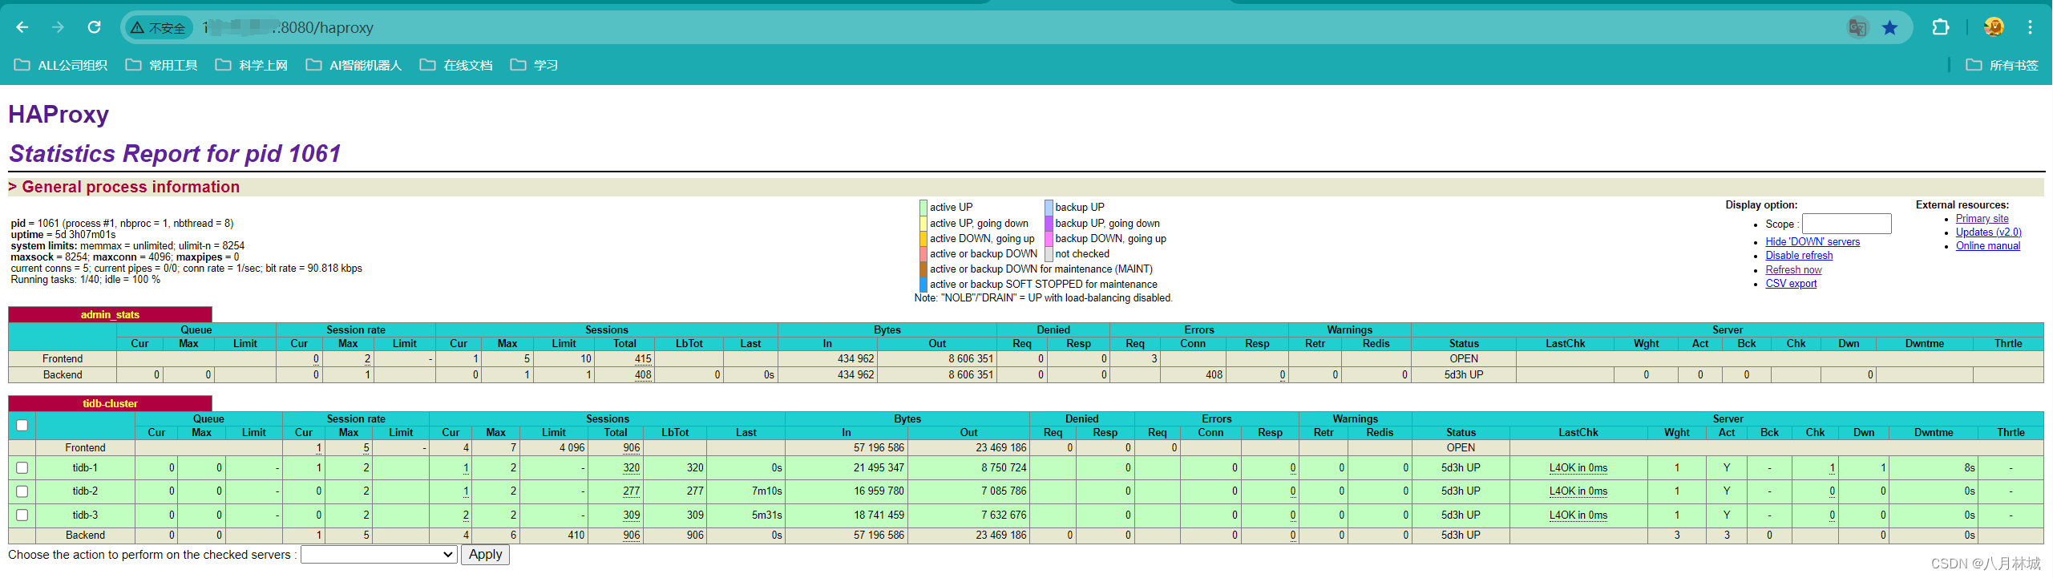Viewport: 2053px width, 578px height.
Task: Open the 常用工具 bookmark folder
Action: click(x=162, y=65)
